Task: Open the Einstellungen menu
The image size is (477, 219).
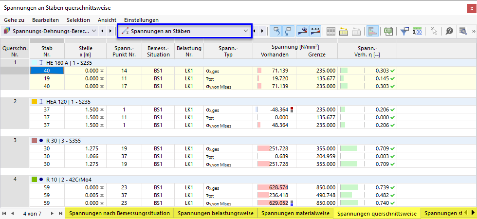Action: [142, 20]
